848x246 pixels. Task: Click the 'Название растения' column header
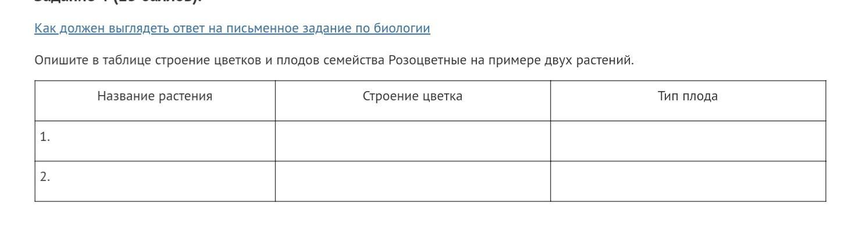(x=155, y=96)
